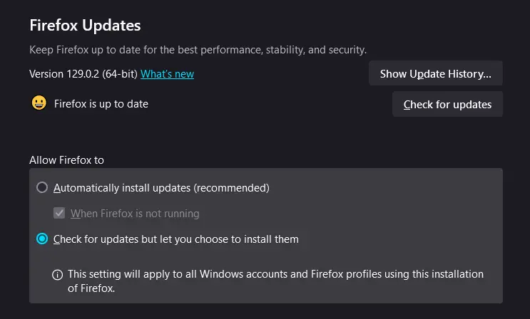
Task: Select the 'let you choose to install' radio button
Action: pyautogui.click(x=42, y=239)
